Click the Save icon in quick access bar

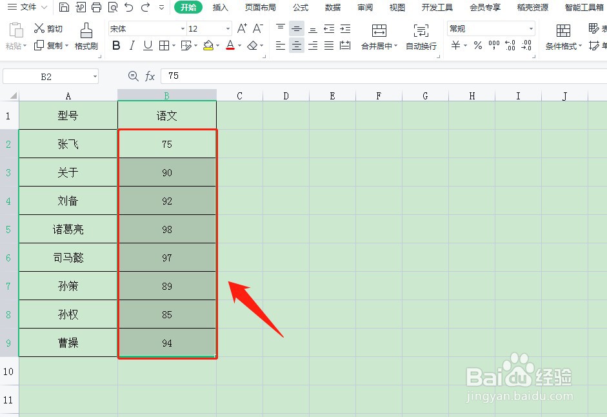coord(64,7)
